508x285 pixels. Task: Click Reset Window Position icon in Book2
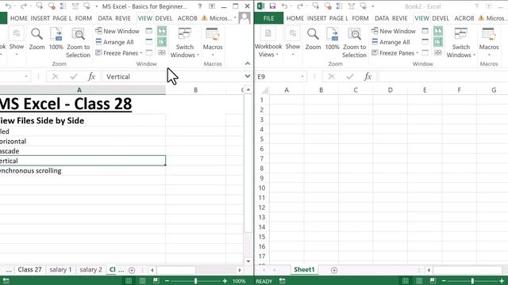[x=438, y=53]
